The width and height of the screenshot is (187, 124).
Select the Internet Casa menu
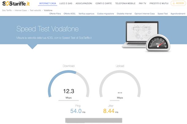(x=48, y=3)
